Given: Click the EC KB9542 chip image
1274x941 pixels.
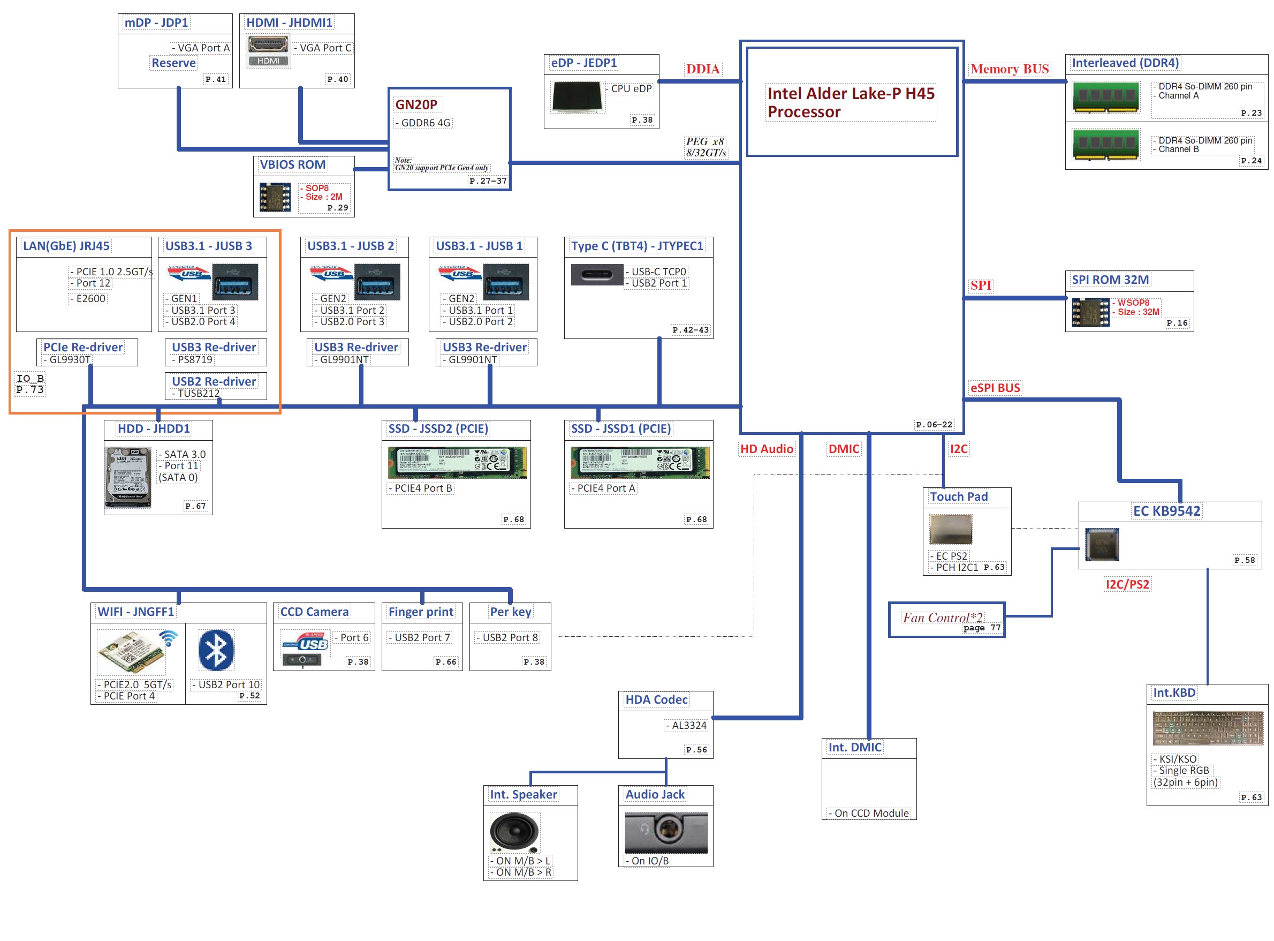Looking at the screenshot, I should (1102, 544).
